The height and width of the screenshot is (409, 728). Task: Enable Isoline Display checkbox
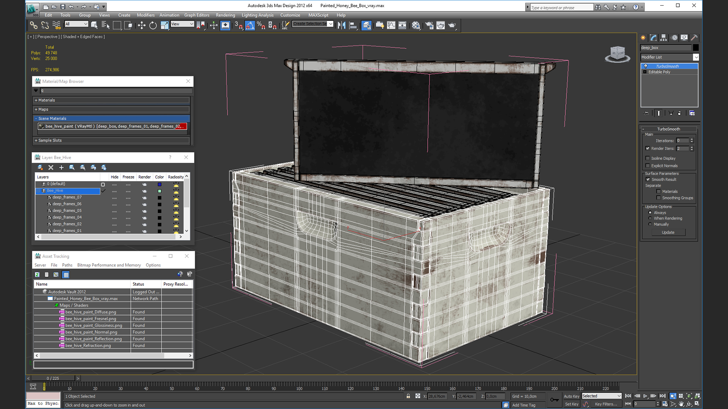tap(648, 158)
